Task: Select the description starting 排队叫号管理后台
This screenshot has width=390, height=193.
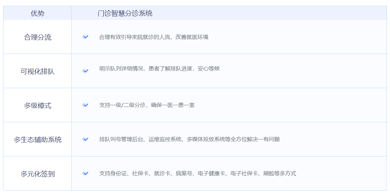Action: coord(190,139)
